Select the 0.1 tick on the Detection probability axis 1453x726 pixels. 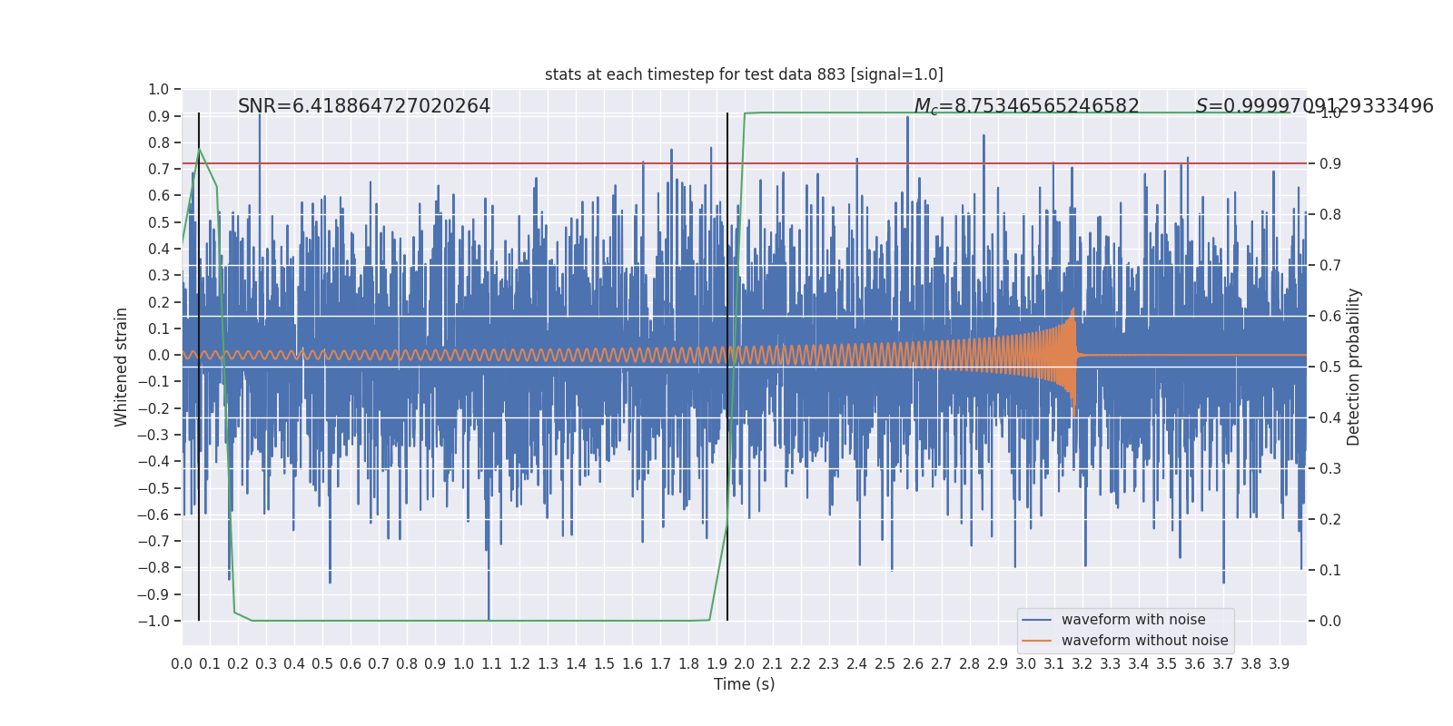tap(1330, 570)
